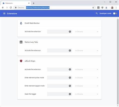
Task: Open Distill Web Monitor scope dropdown
Action: [x=87, y=32]
